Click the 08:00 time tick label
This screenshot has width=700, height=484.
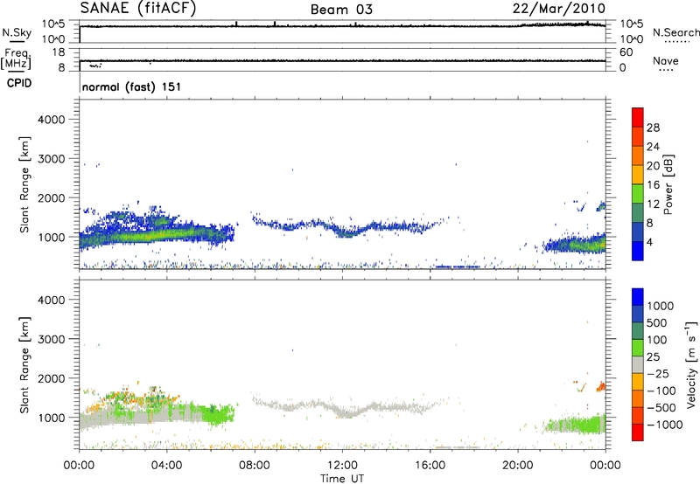[255, 466]
